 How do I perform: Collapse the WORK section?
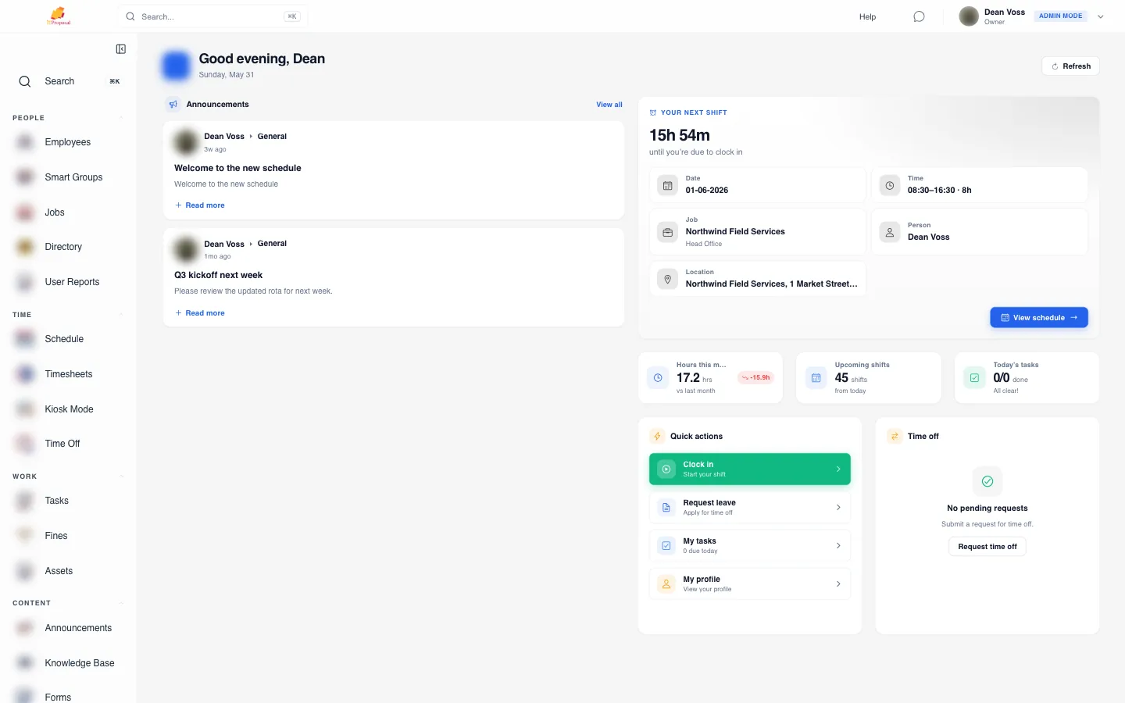pyautogui.click(x=121, y=476)
